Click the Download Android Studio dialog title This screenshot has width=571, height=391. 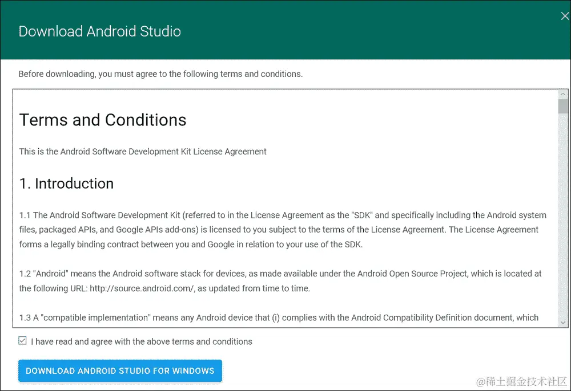(99, 31)
